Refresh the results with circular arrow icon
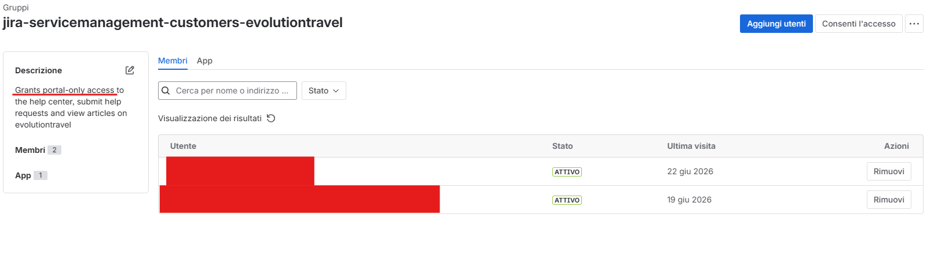This screenshot has width=938, height=255. 271,118
